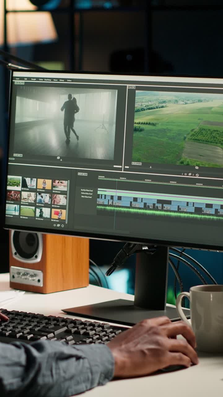This screenshot has height=397, width=223.
Task: Select the BackUp Video Feed track label
Action: (x=87, y=190)
